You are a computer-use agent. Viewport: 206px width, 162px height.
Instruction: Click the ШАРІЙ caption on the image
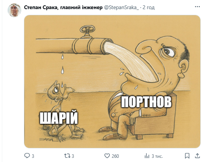coord(59,118)
